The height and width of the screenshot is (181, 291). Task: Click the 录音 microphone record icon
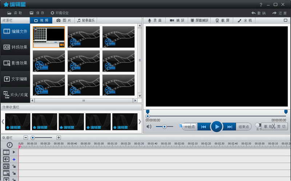pyautogui.click(x=150, y=20)
